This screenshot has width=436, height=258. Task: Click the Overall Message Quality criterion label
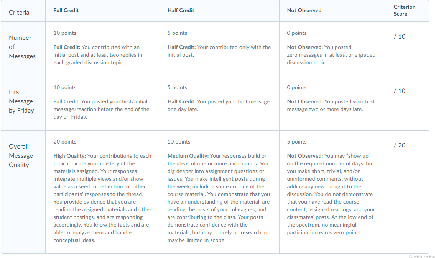[21, 155]
